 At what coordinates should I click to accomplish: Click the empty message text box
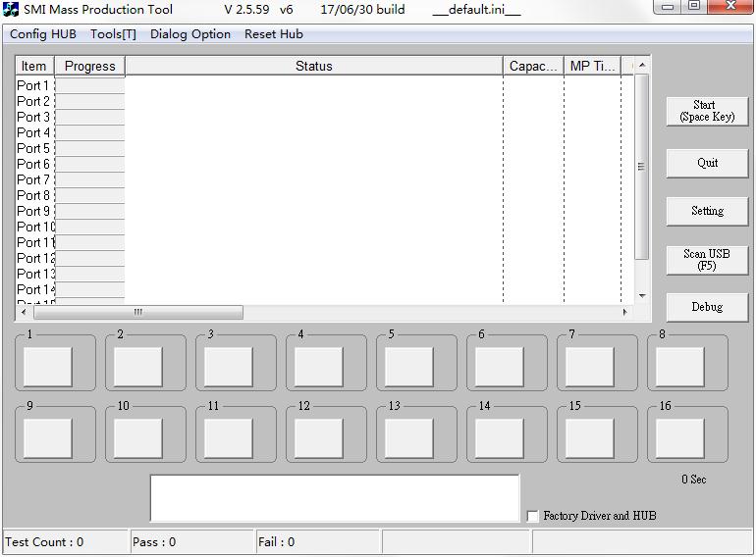click(x=334, y=498)
